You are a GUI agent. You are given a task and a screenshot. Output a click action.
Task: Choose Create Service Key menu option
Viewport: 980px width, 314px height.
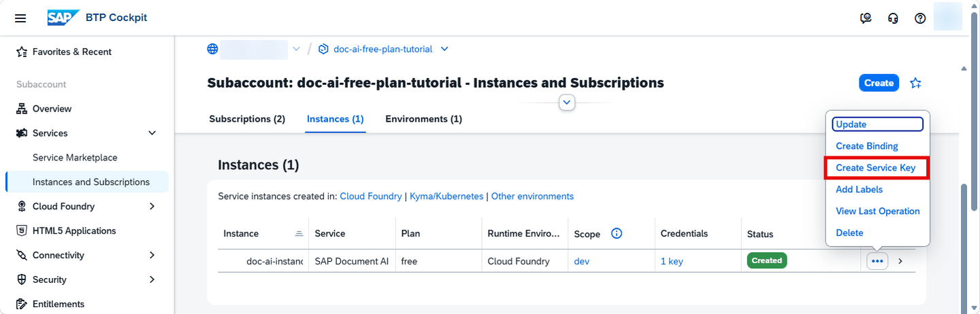click(877, 168)
